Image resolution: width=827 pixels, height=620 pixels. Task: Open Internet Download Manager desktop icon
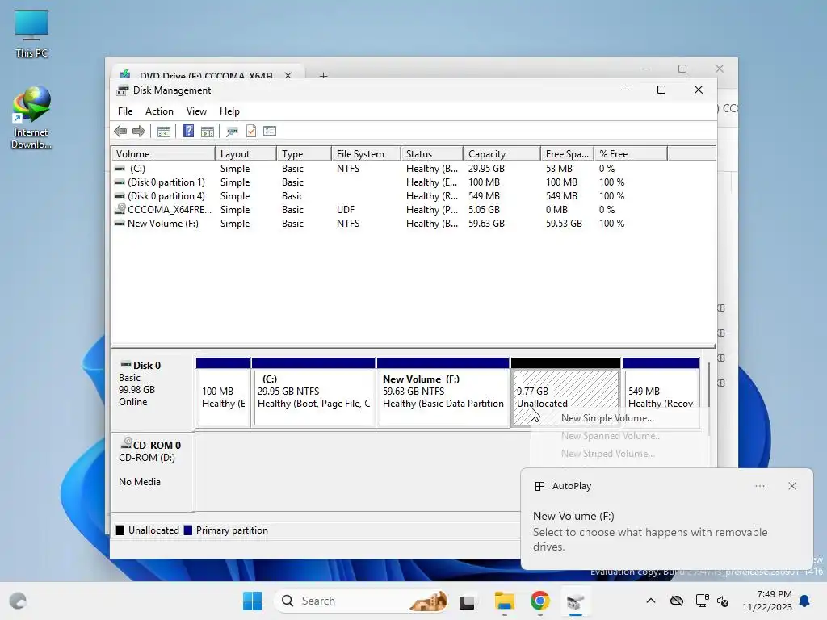click(31, 118)
